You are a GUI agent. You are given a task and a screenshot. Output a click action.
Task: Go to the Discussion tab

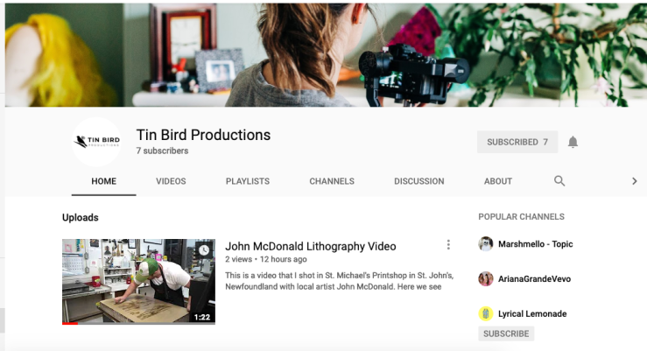coord(418,181)
